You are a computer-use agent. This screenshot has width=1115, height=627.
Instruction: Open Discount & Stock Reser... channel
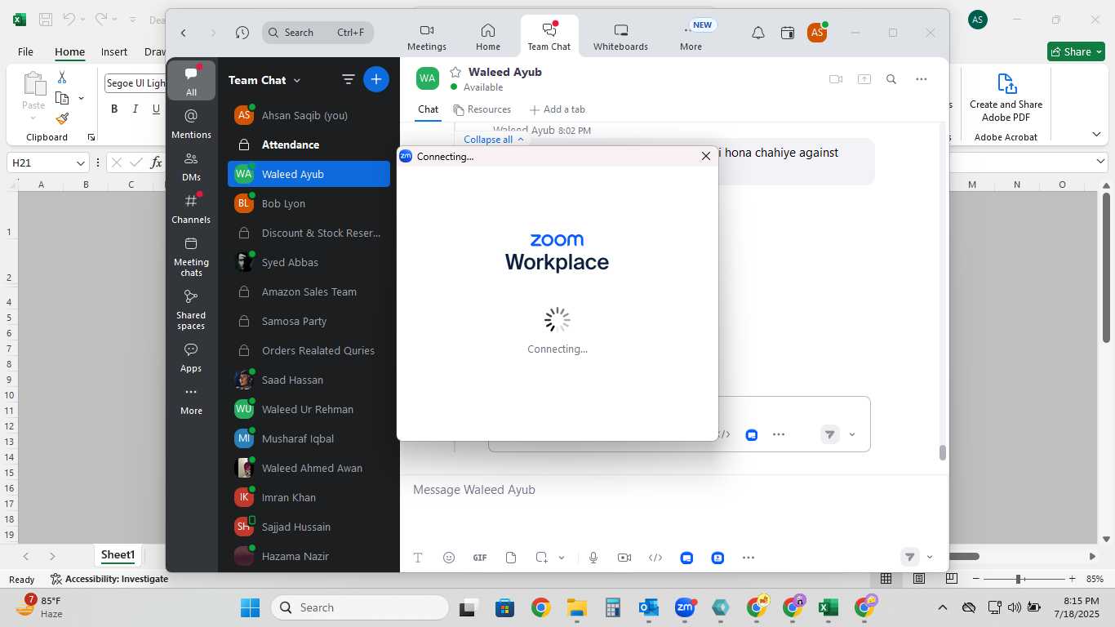tap(309, 233)
